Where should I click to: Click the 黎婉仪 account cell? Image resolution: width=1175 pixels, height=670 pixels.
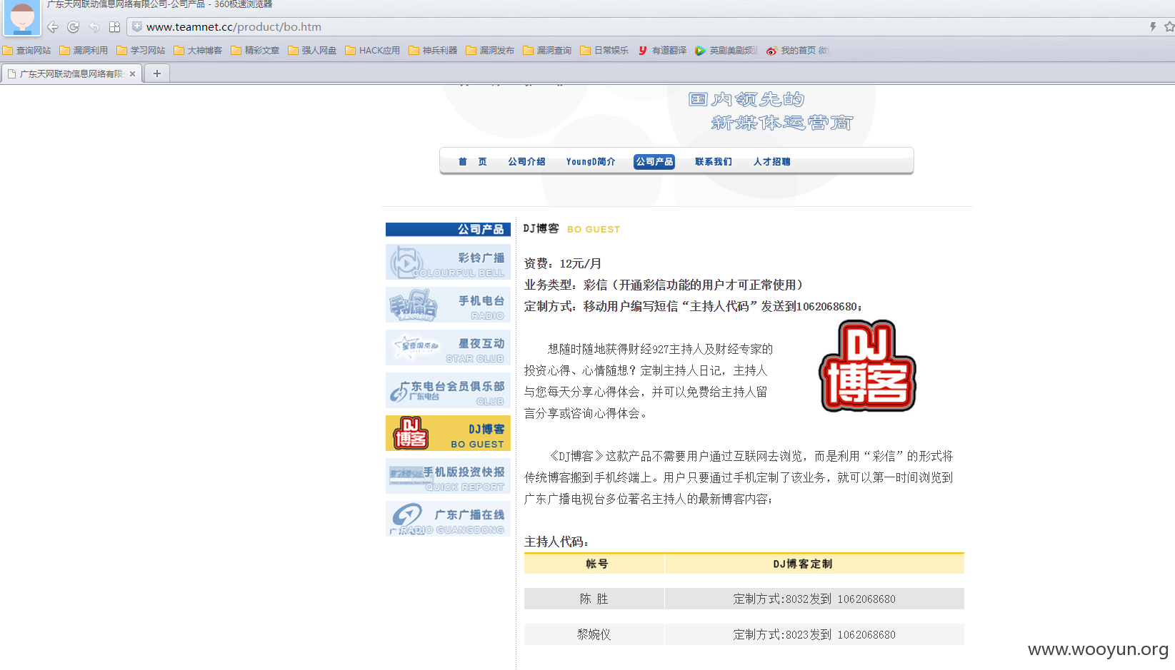click(594, 634)
